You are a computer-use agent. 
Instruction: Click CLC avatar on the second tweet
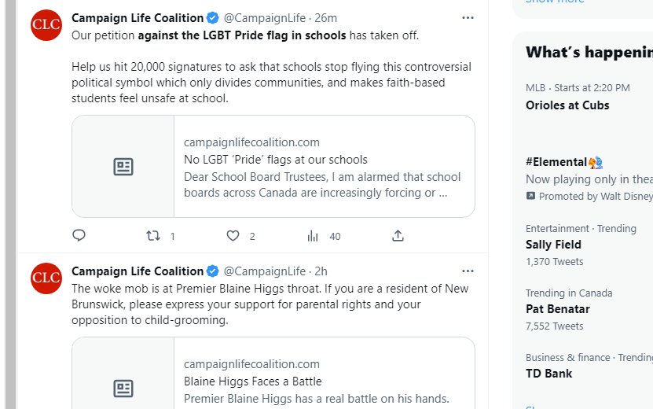click(46, 278)
